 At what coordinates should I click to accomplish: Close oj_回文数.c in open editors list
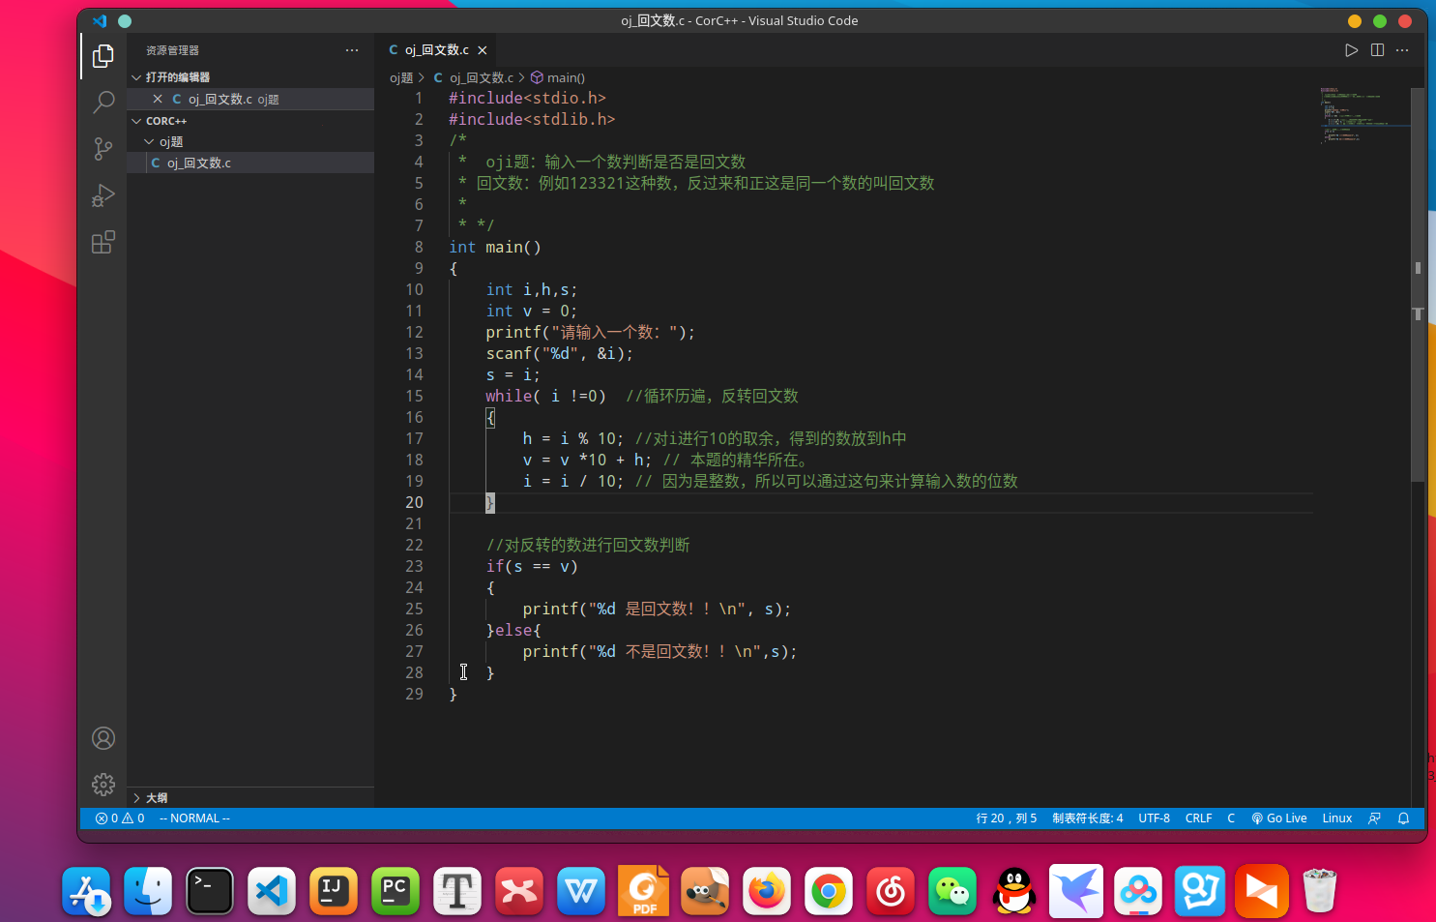[158, 99]
